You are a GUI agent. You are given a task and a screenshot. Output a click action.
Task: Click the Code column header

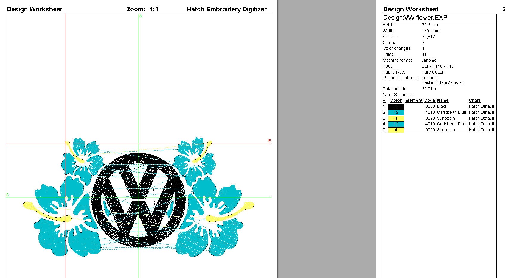pyautogui.click(x=430, y=100)
